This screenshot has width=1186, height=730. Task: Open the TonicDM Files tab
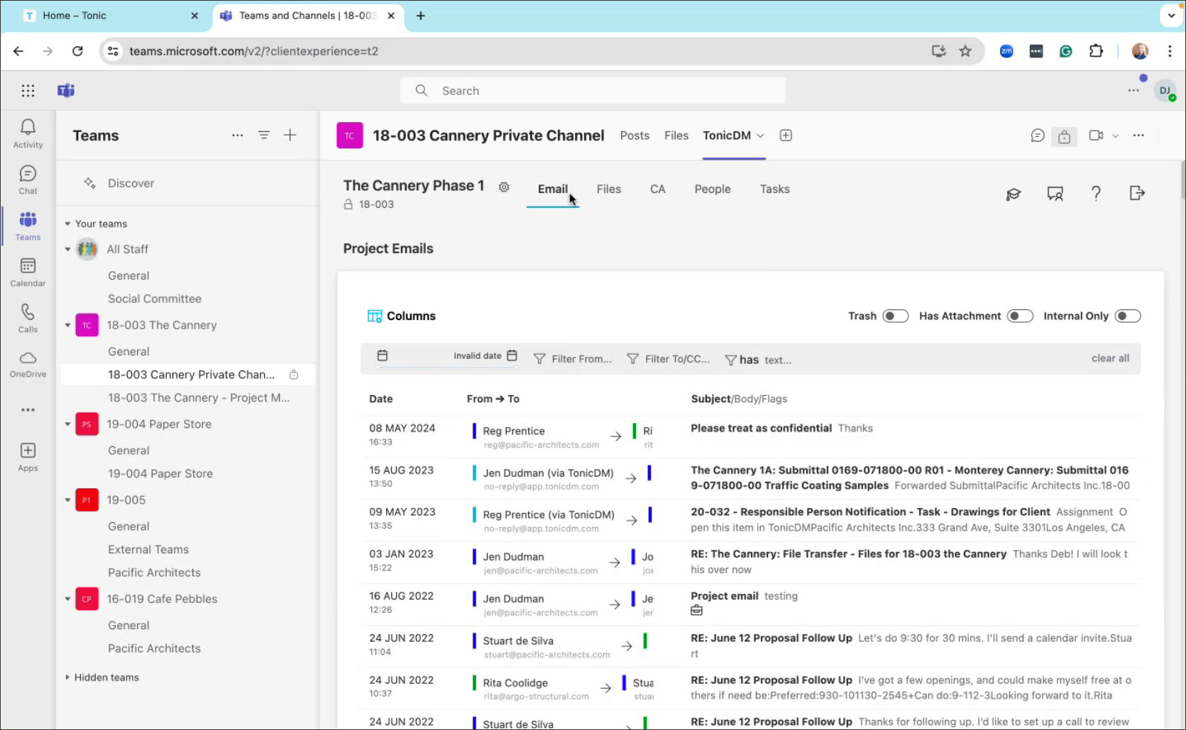[608, 189]
